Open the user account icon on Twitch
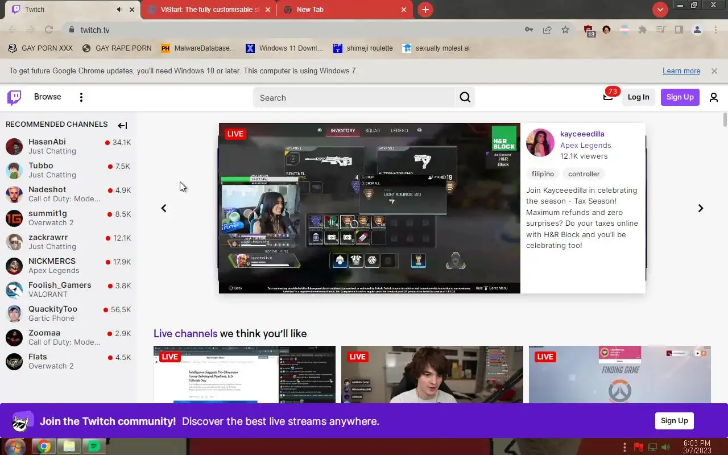The height and width of the screenshot is (455, 728). click(714, 97)
